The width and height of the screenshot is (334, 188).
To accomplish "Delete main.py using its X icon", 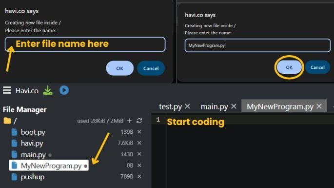I will tap(139, 154).
